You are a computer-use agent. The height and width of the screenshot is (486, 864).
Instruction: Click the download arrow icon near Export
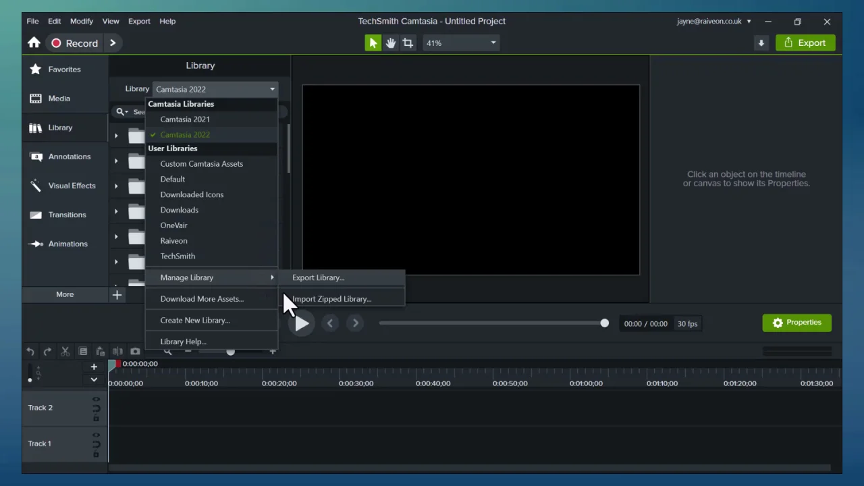pyautogui.click(x=761, y=43)
